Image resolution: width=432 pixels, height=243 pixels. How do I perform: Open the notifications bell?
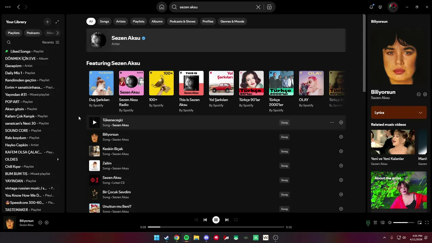coord(371,7)
